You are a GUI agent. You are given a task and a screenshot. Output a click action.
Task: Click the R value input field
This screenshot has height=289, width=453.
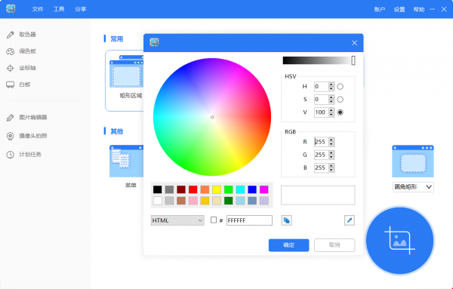pos(322,142)
